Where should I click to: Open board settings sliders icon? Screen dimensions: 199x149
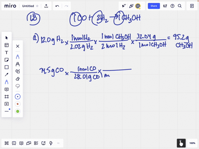click(165, 6)
